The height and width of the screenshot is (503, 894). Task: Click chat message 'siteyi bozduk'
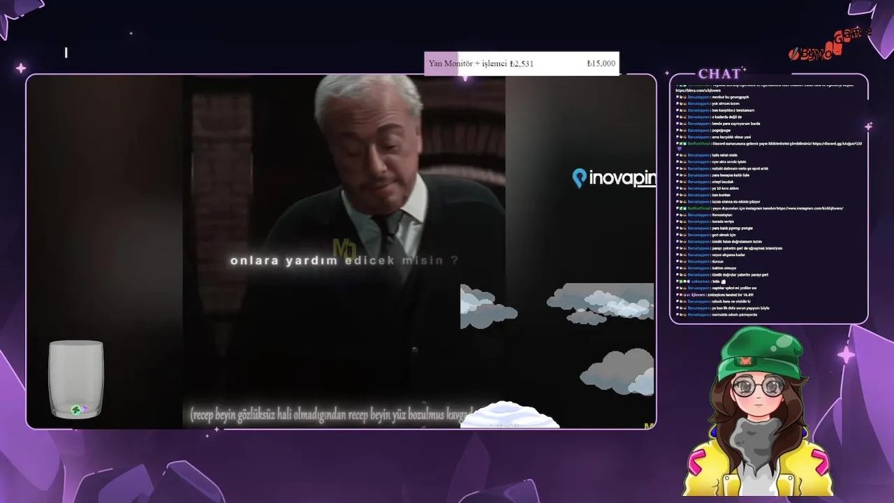722,182
